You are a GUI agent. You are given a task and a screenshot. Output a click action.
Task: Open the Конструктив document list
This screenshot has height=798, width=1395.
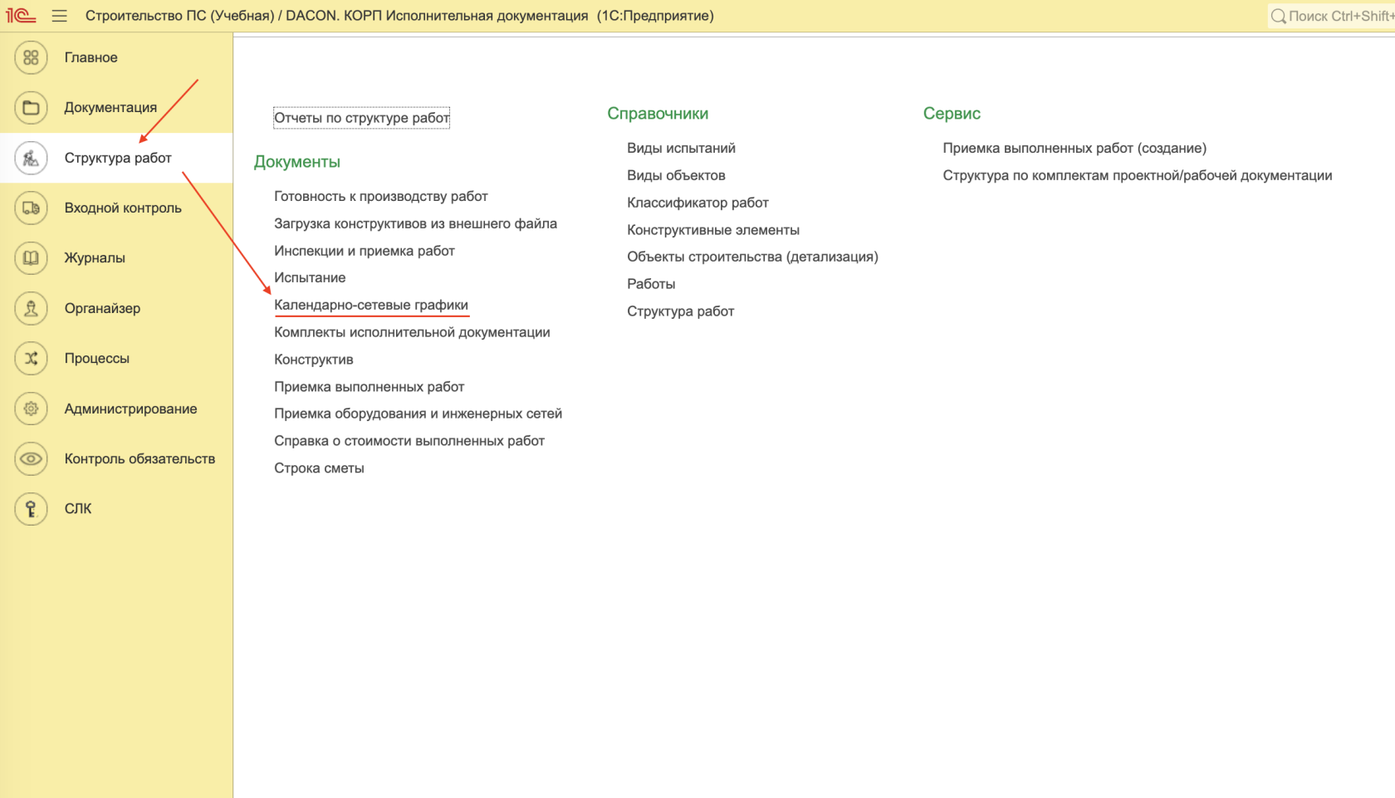314,360
